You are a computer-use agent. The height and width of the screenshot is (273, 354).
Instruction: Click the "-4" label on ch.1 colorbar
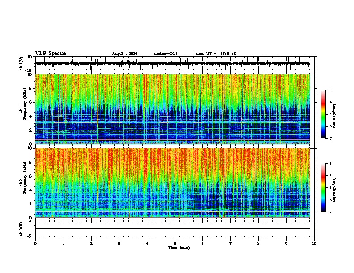[329, 102]
